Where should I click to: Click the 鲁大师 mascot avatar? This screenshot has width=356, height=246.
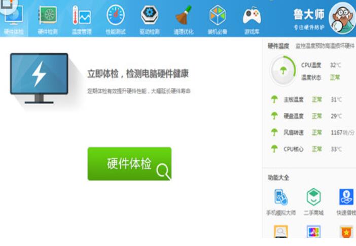point(342,18)
